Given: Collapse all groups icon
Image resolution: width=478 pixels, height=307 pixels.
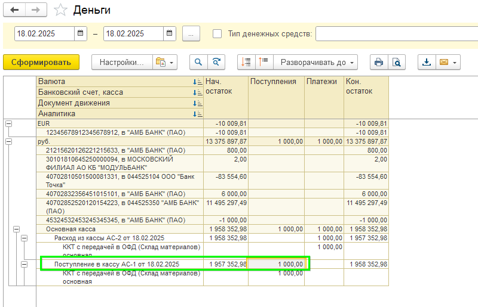Looking at the screenshot, I should point(246,63).
